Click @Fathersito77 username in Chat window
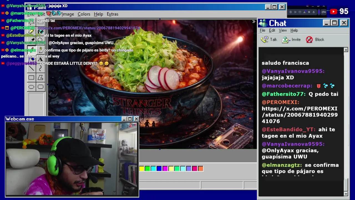 [283, 94]
